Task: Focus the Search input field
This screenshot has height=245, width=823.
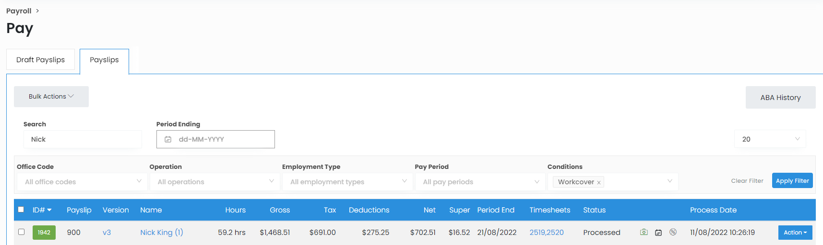Action: [x=83, y=139]
